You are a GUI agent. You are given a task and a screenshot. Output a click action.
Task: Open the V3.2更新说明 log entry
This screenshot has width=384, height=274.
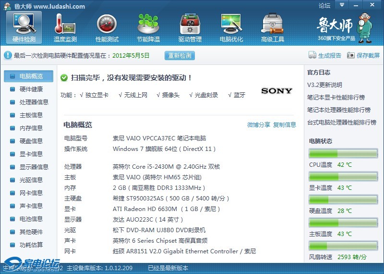pos(324,85)
